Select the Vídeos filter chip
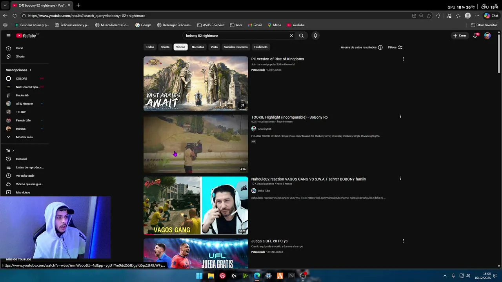The height and width of the screenshot is (282, 502). [x=180, y=47]
